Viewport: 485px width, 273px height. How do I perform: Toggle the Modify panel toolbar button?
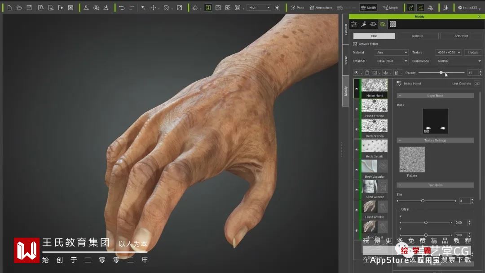(368, 8)
